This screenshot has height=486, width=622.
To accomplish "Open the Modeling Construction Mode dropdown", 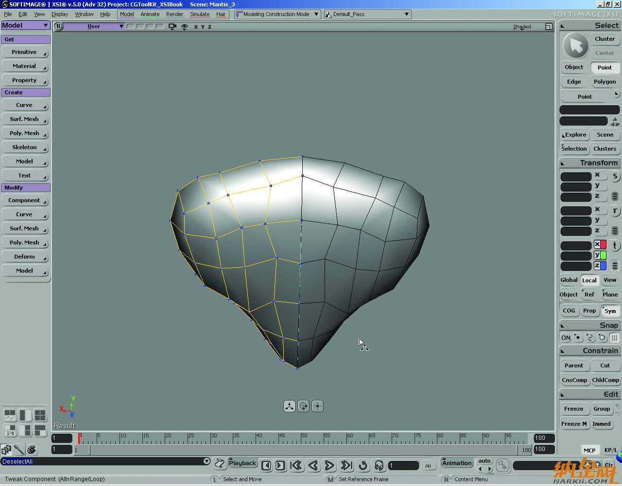I will pyautogui.click(x=316, y=14).
